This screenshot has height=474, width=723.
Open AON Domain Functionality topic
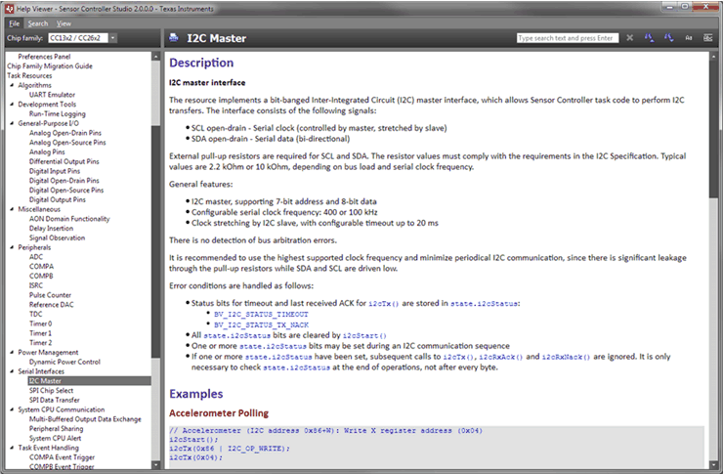pyautogui.click(x=69, y=219)
